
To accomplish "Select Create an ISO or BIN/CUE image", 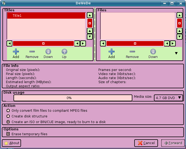I will [x=8, y=122].
